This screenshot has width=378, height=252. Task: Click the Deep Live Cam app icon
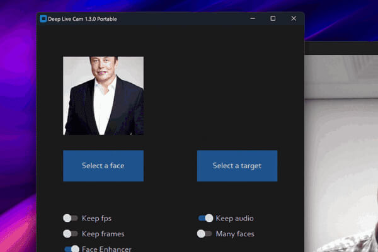[43, 19]
